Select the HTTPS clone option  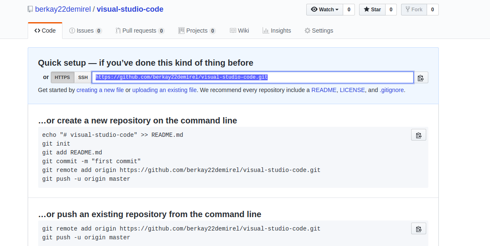point(62,77)
